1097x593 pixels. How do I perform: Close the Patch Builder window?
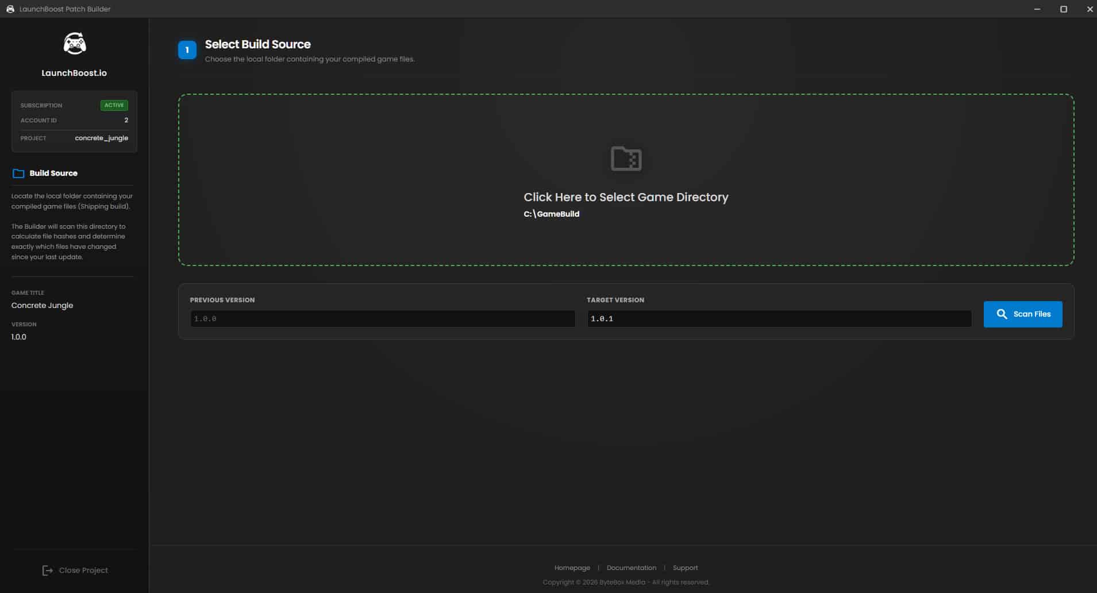click(1089, 9)
